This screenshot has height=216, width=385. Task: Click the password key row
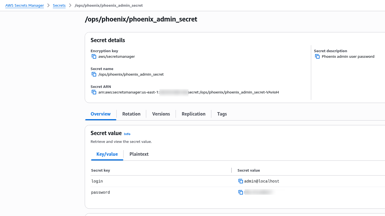tap(101, 192)
